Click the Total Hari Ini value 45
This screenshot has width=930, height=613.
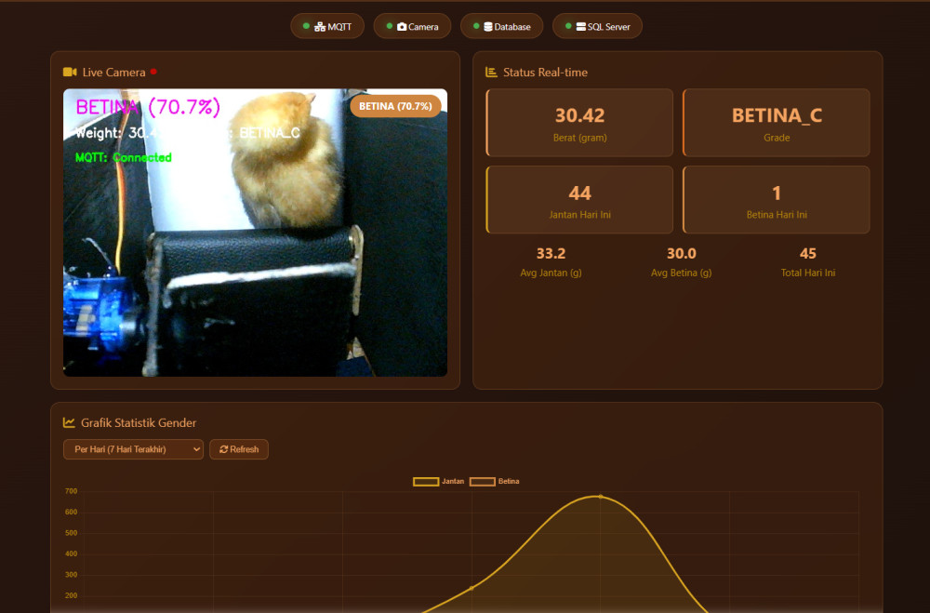pos(807,254)
